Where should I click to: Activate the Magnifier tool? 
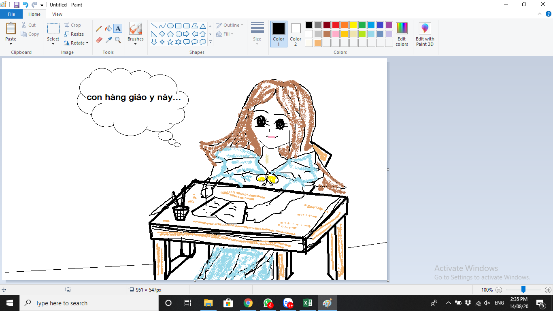[118, 40]
